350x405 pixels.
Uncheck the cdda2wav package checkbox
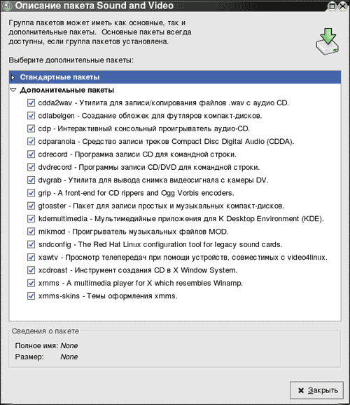click(31, 102)
